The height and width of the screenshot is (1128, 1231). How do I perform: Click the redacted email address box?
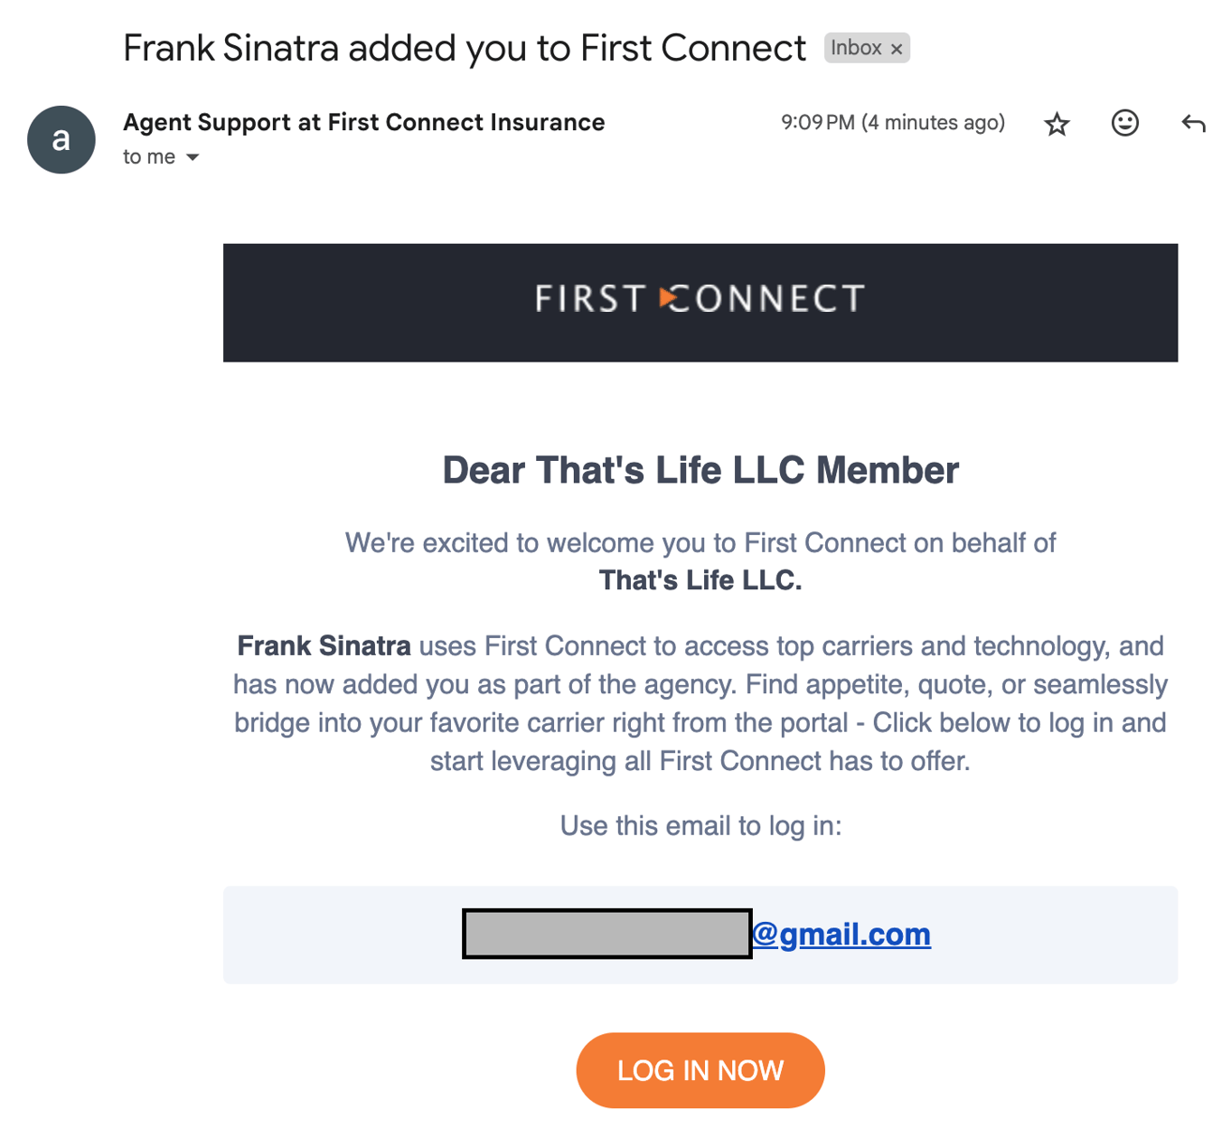(606, 935)
